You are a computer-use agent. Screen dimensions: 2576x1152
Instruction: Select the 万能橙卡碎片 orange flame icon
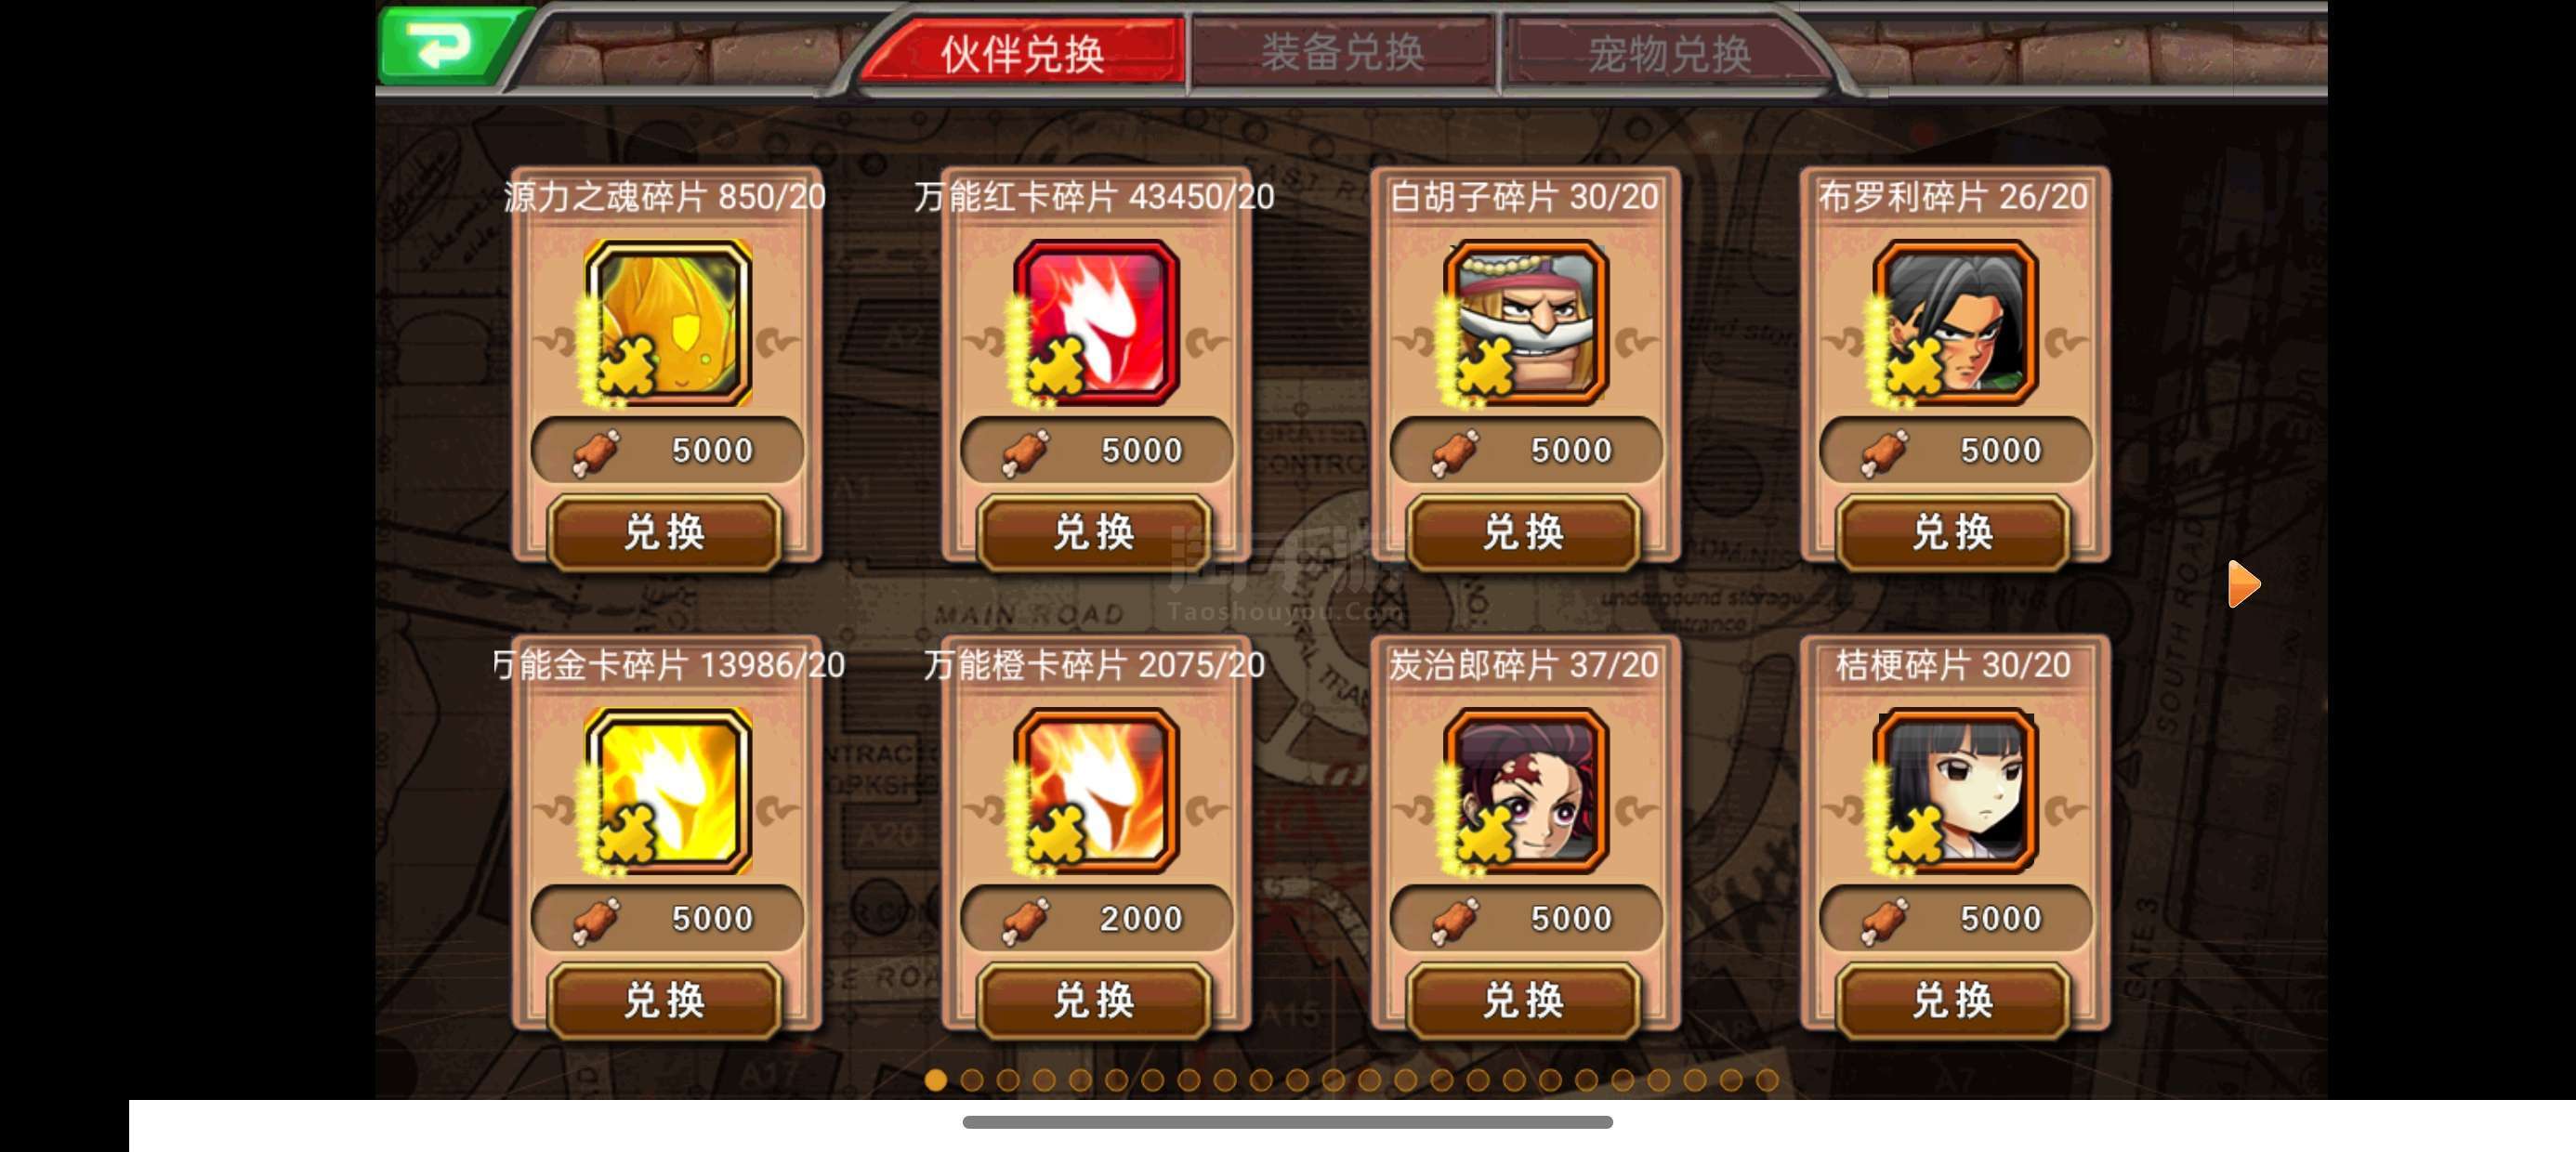1096,791
